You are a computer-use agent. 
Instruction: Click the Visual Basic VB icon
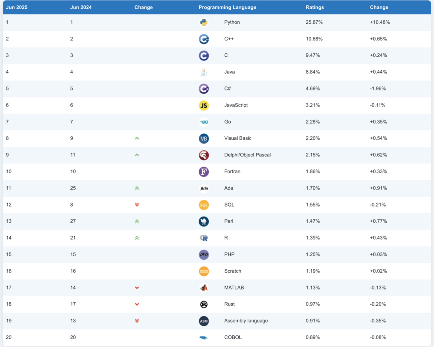click(204, 138)
